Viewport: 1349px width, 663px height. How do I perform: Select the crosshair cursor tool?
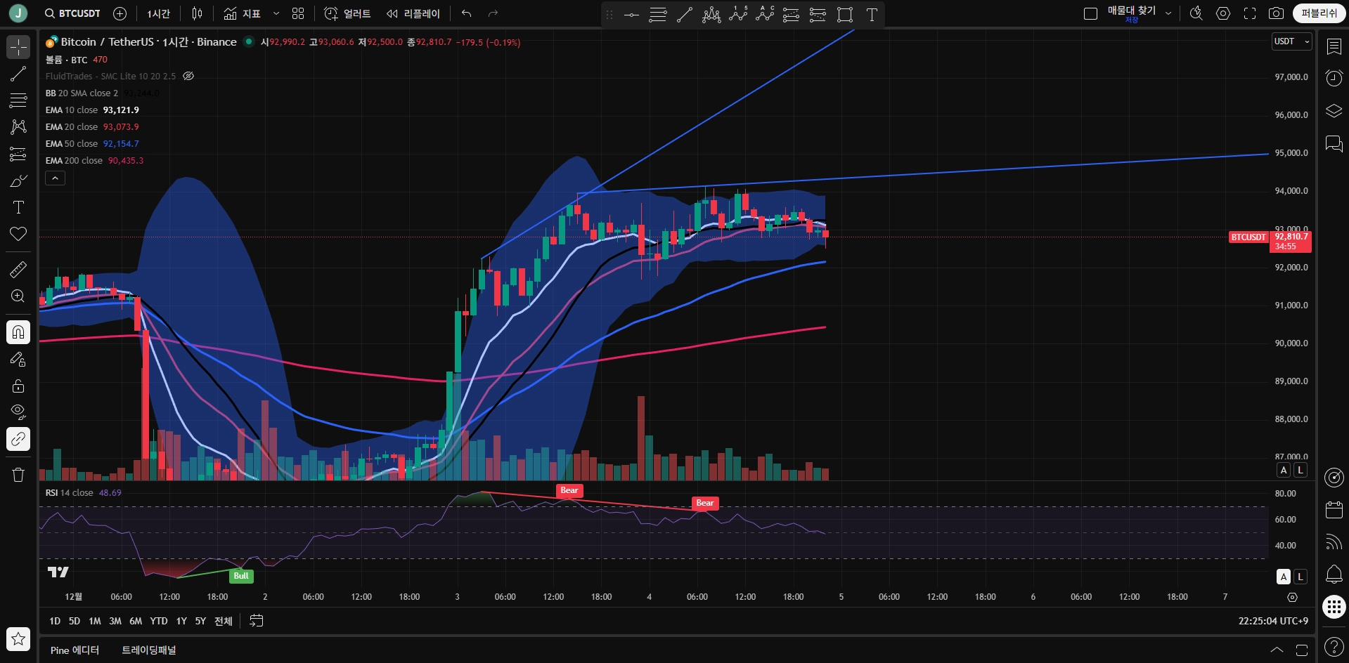pyautogui.click(x=18, y=47)
